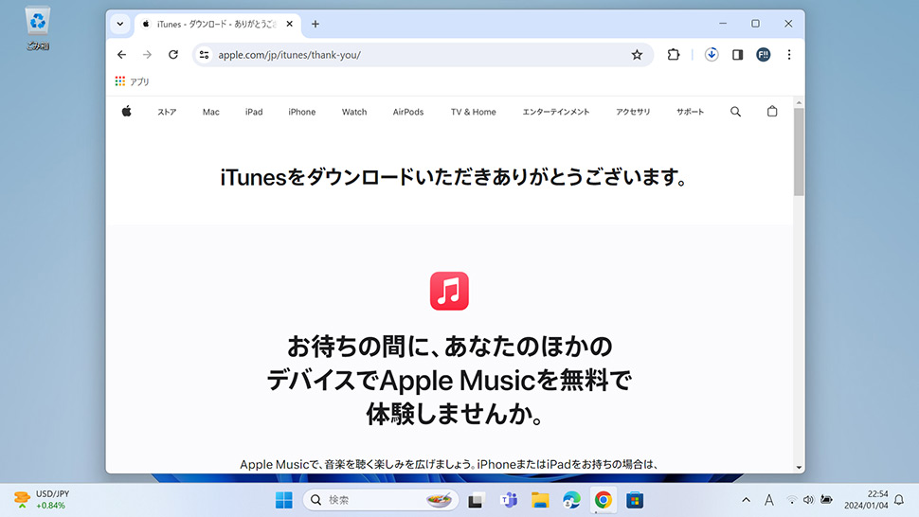The width and height of the screenshot is (919, 517).
Task: Click the page vertical scrollbar thumb
Action: click(799, 152)
